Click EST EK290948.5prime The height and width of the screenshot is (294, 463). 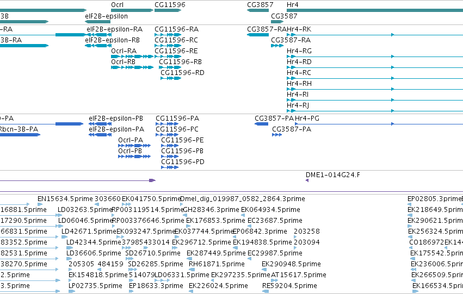tap(264, 270)
